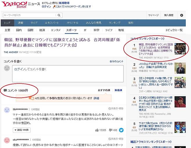Click sta******** user avatar icon
The height and width of the screenshot is (148, 191).
coord(7,140)
